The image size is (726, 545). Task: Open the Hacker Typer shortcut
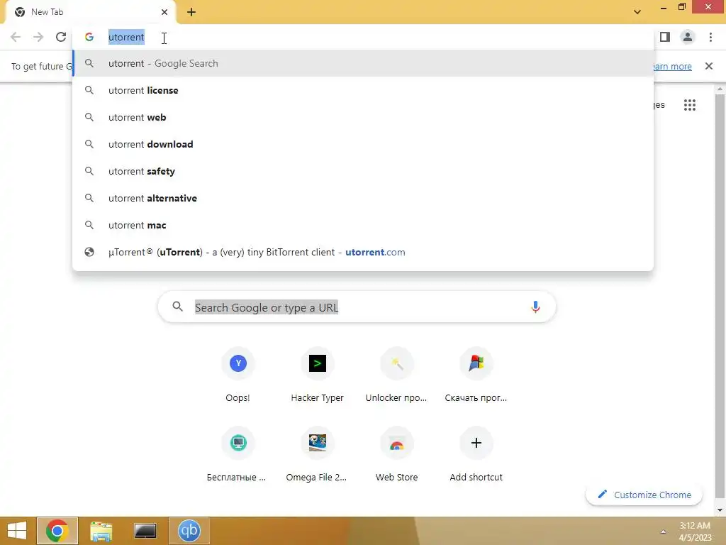tap(317, 375)
